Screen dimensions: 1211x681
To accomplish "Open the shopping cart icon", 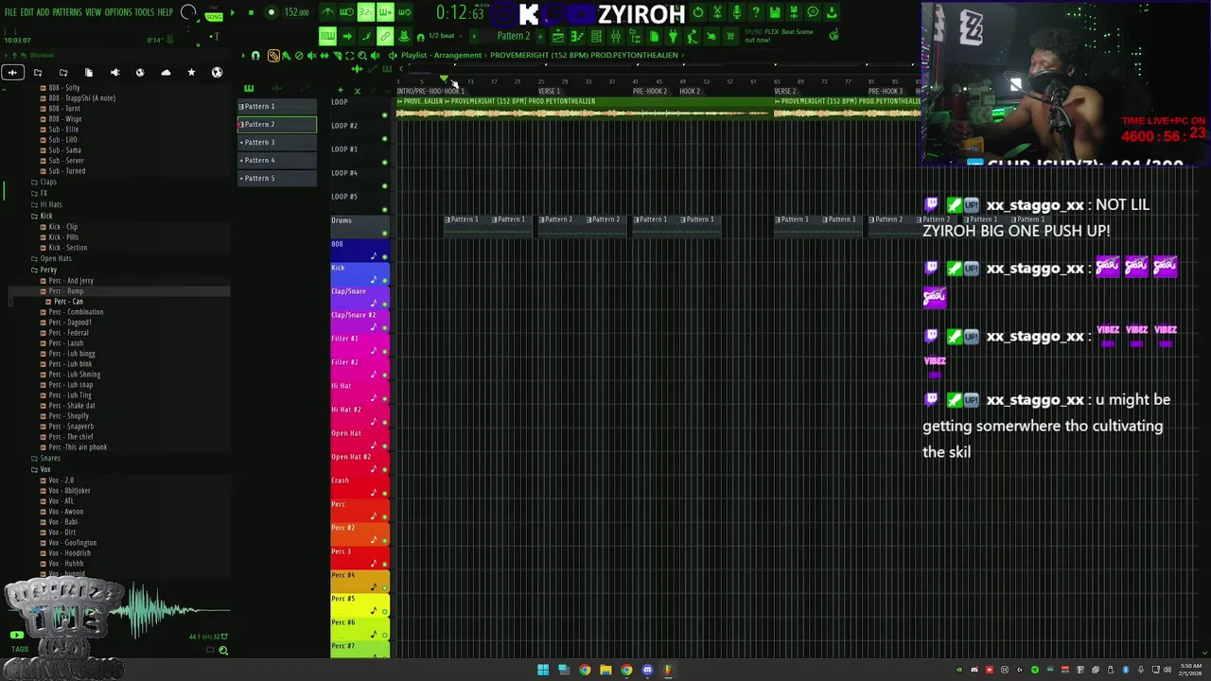I will [730, 36].
